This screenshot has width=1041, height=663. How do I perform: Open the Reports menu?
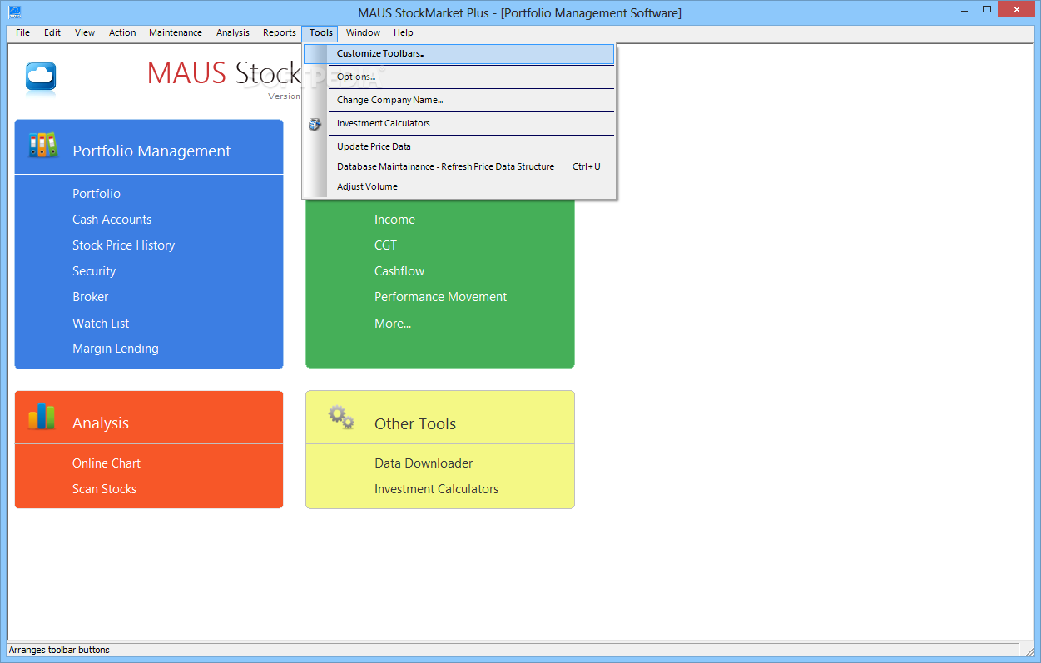click(x=280, y=33)
